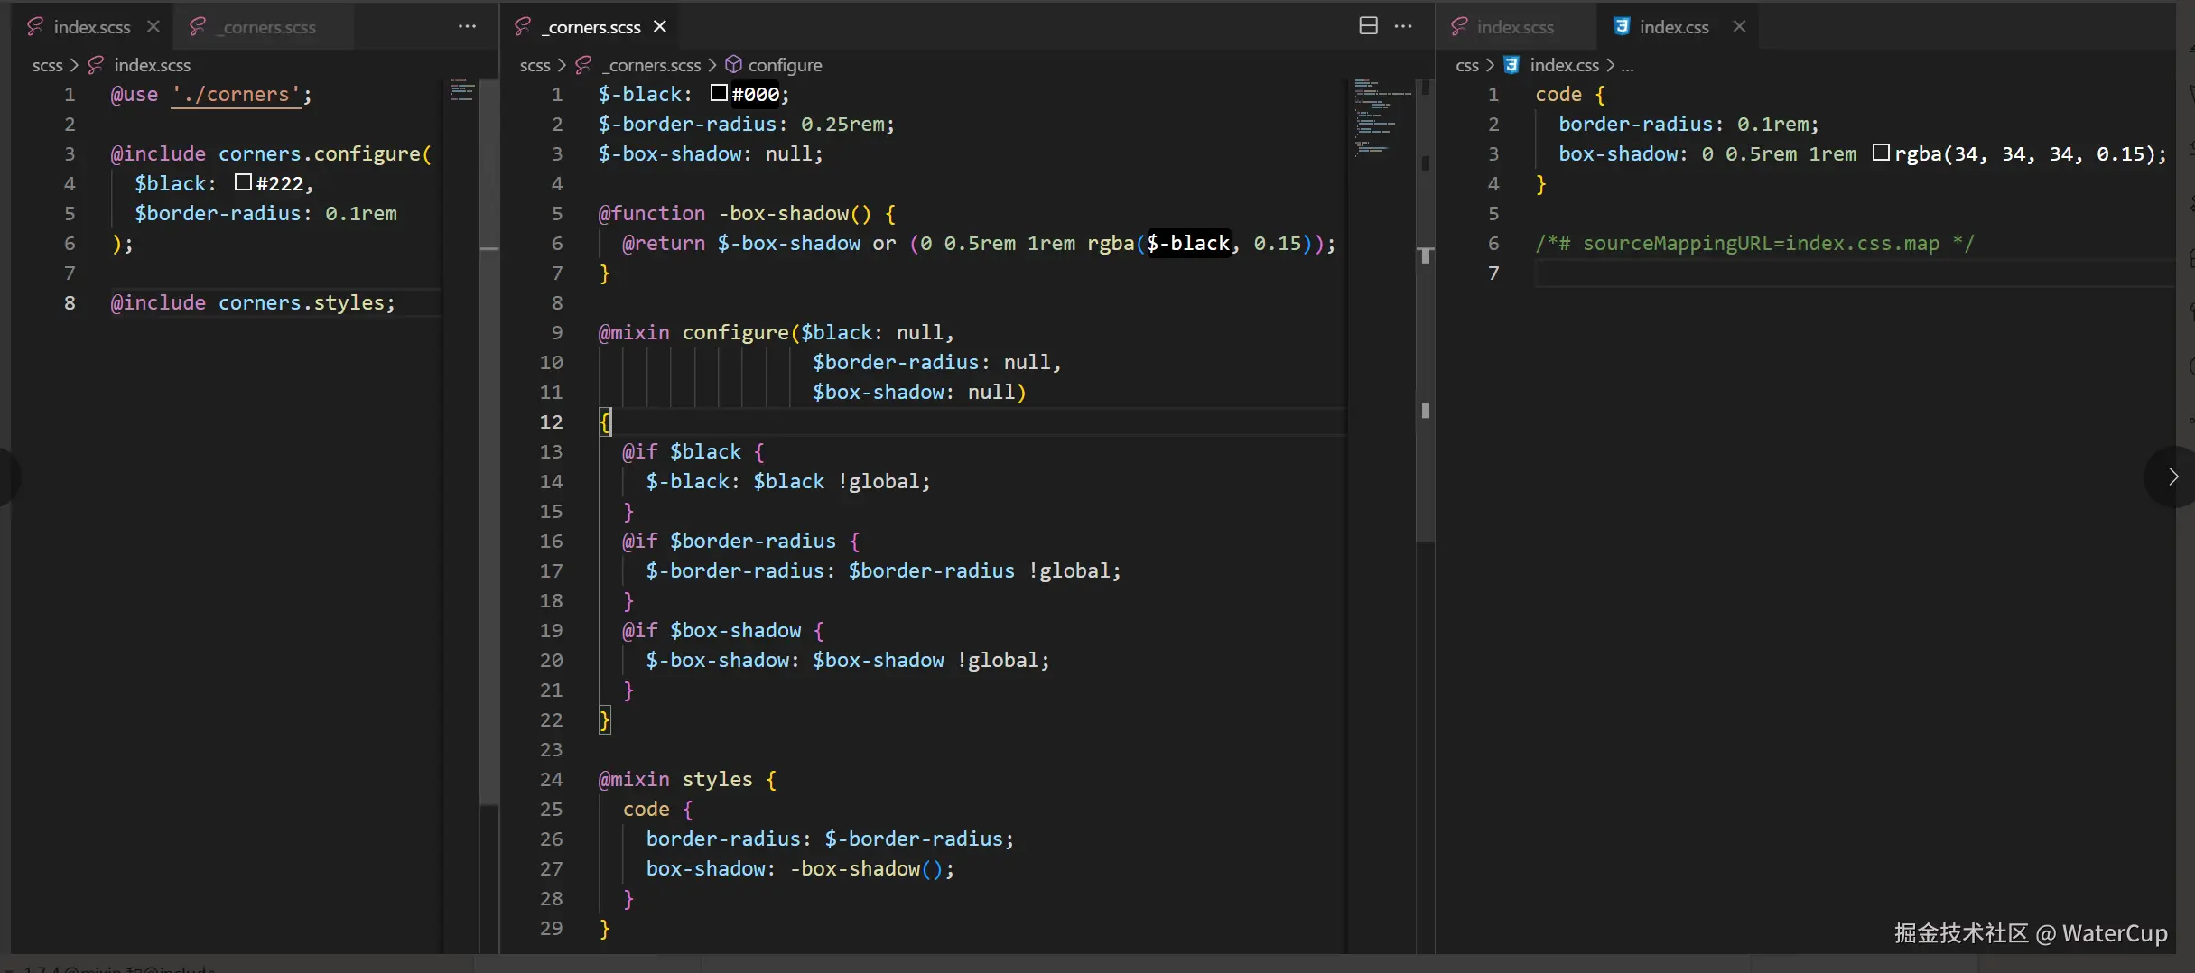The width and height of the screenshot is (2195, 973).
Task: Close the _corners.scss tab in middle editor
Action: coord(660,26)
